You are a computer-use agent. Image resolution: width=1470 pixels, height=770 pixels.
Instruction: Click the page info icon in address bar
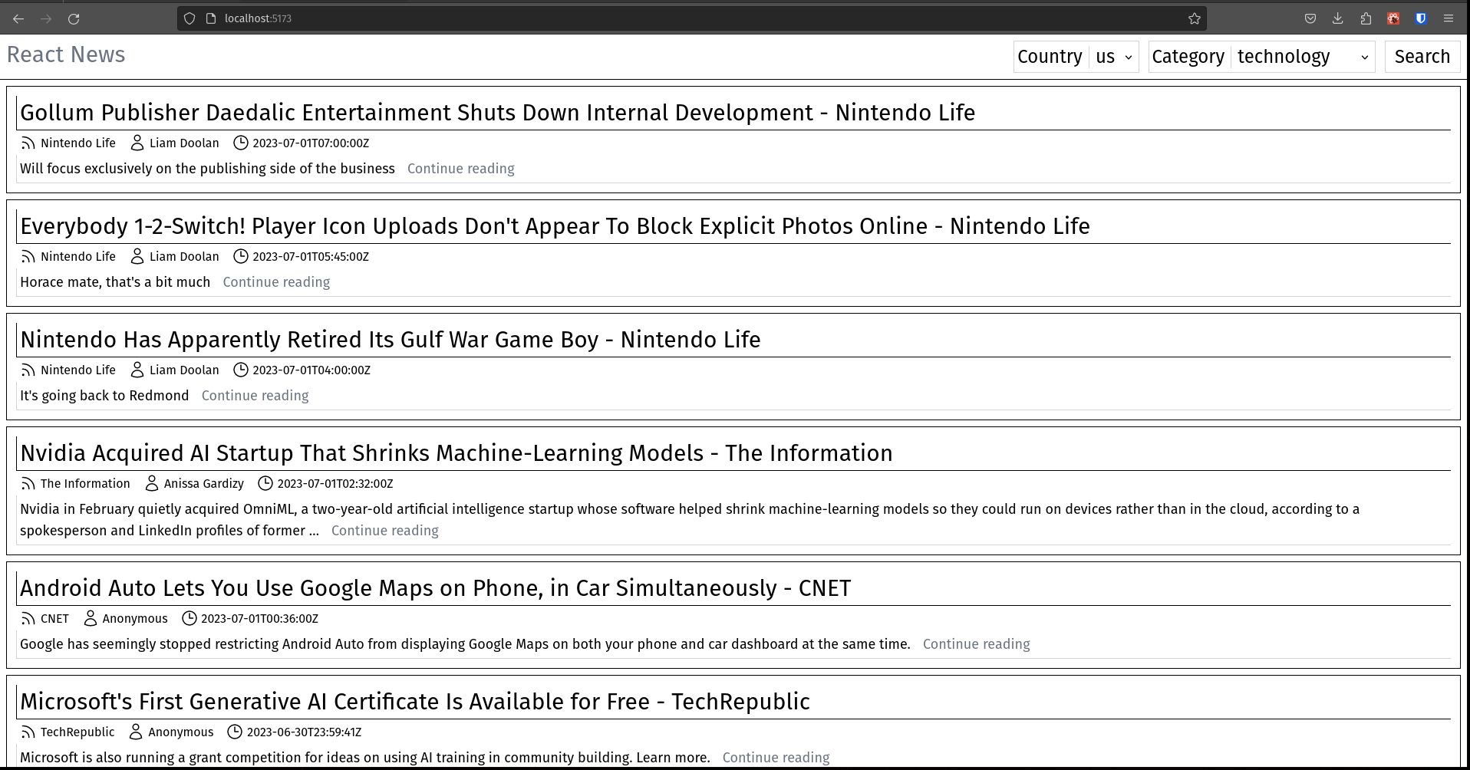(x=212, y=18)
